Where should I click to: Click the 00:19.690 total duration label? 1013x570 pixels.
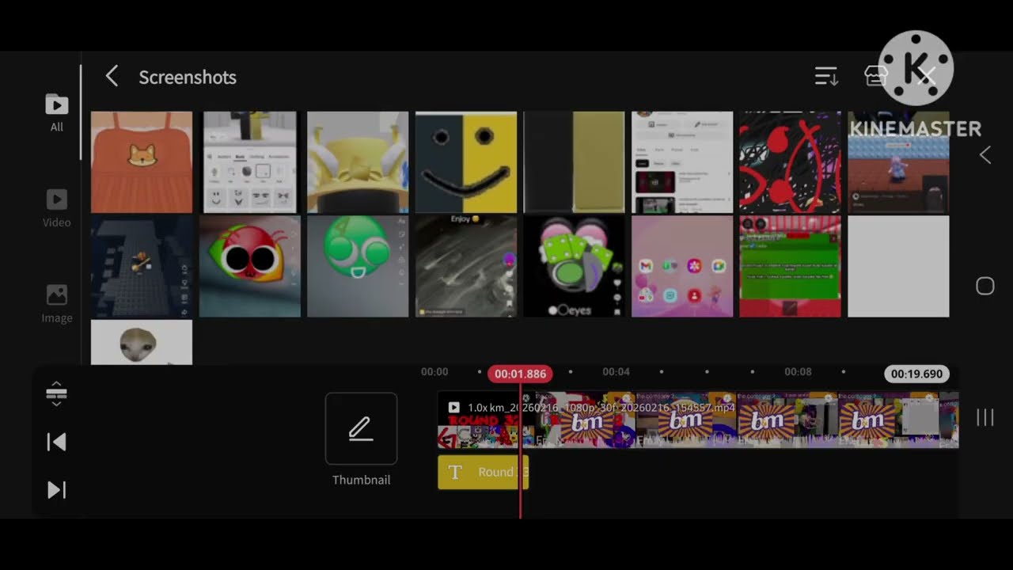click(x=916, y=374)
